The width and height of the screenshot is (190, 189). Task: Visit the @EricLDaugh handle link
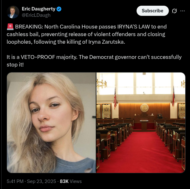pyautogui.click(x=36, y=15)
